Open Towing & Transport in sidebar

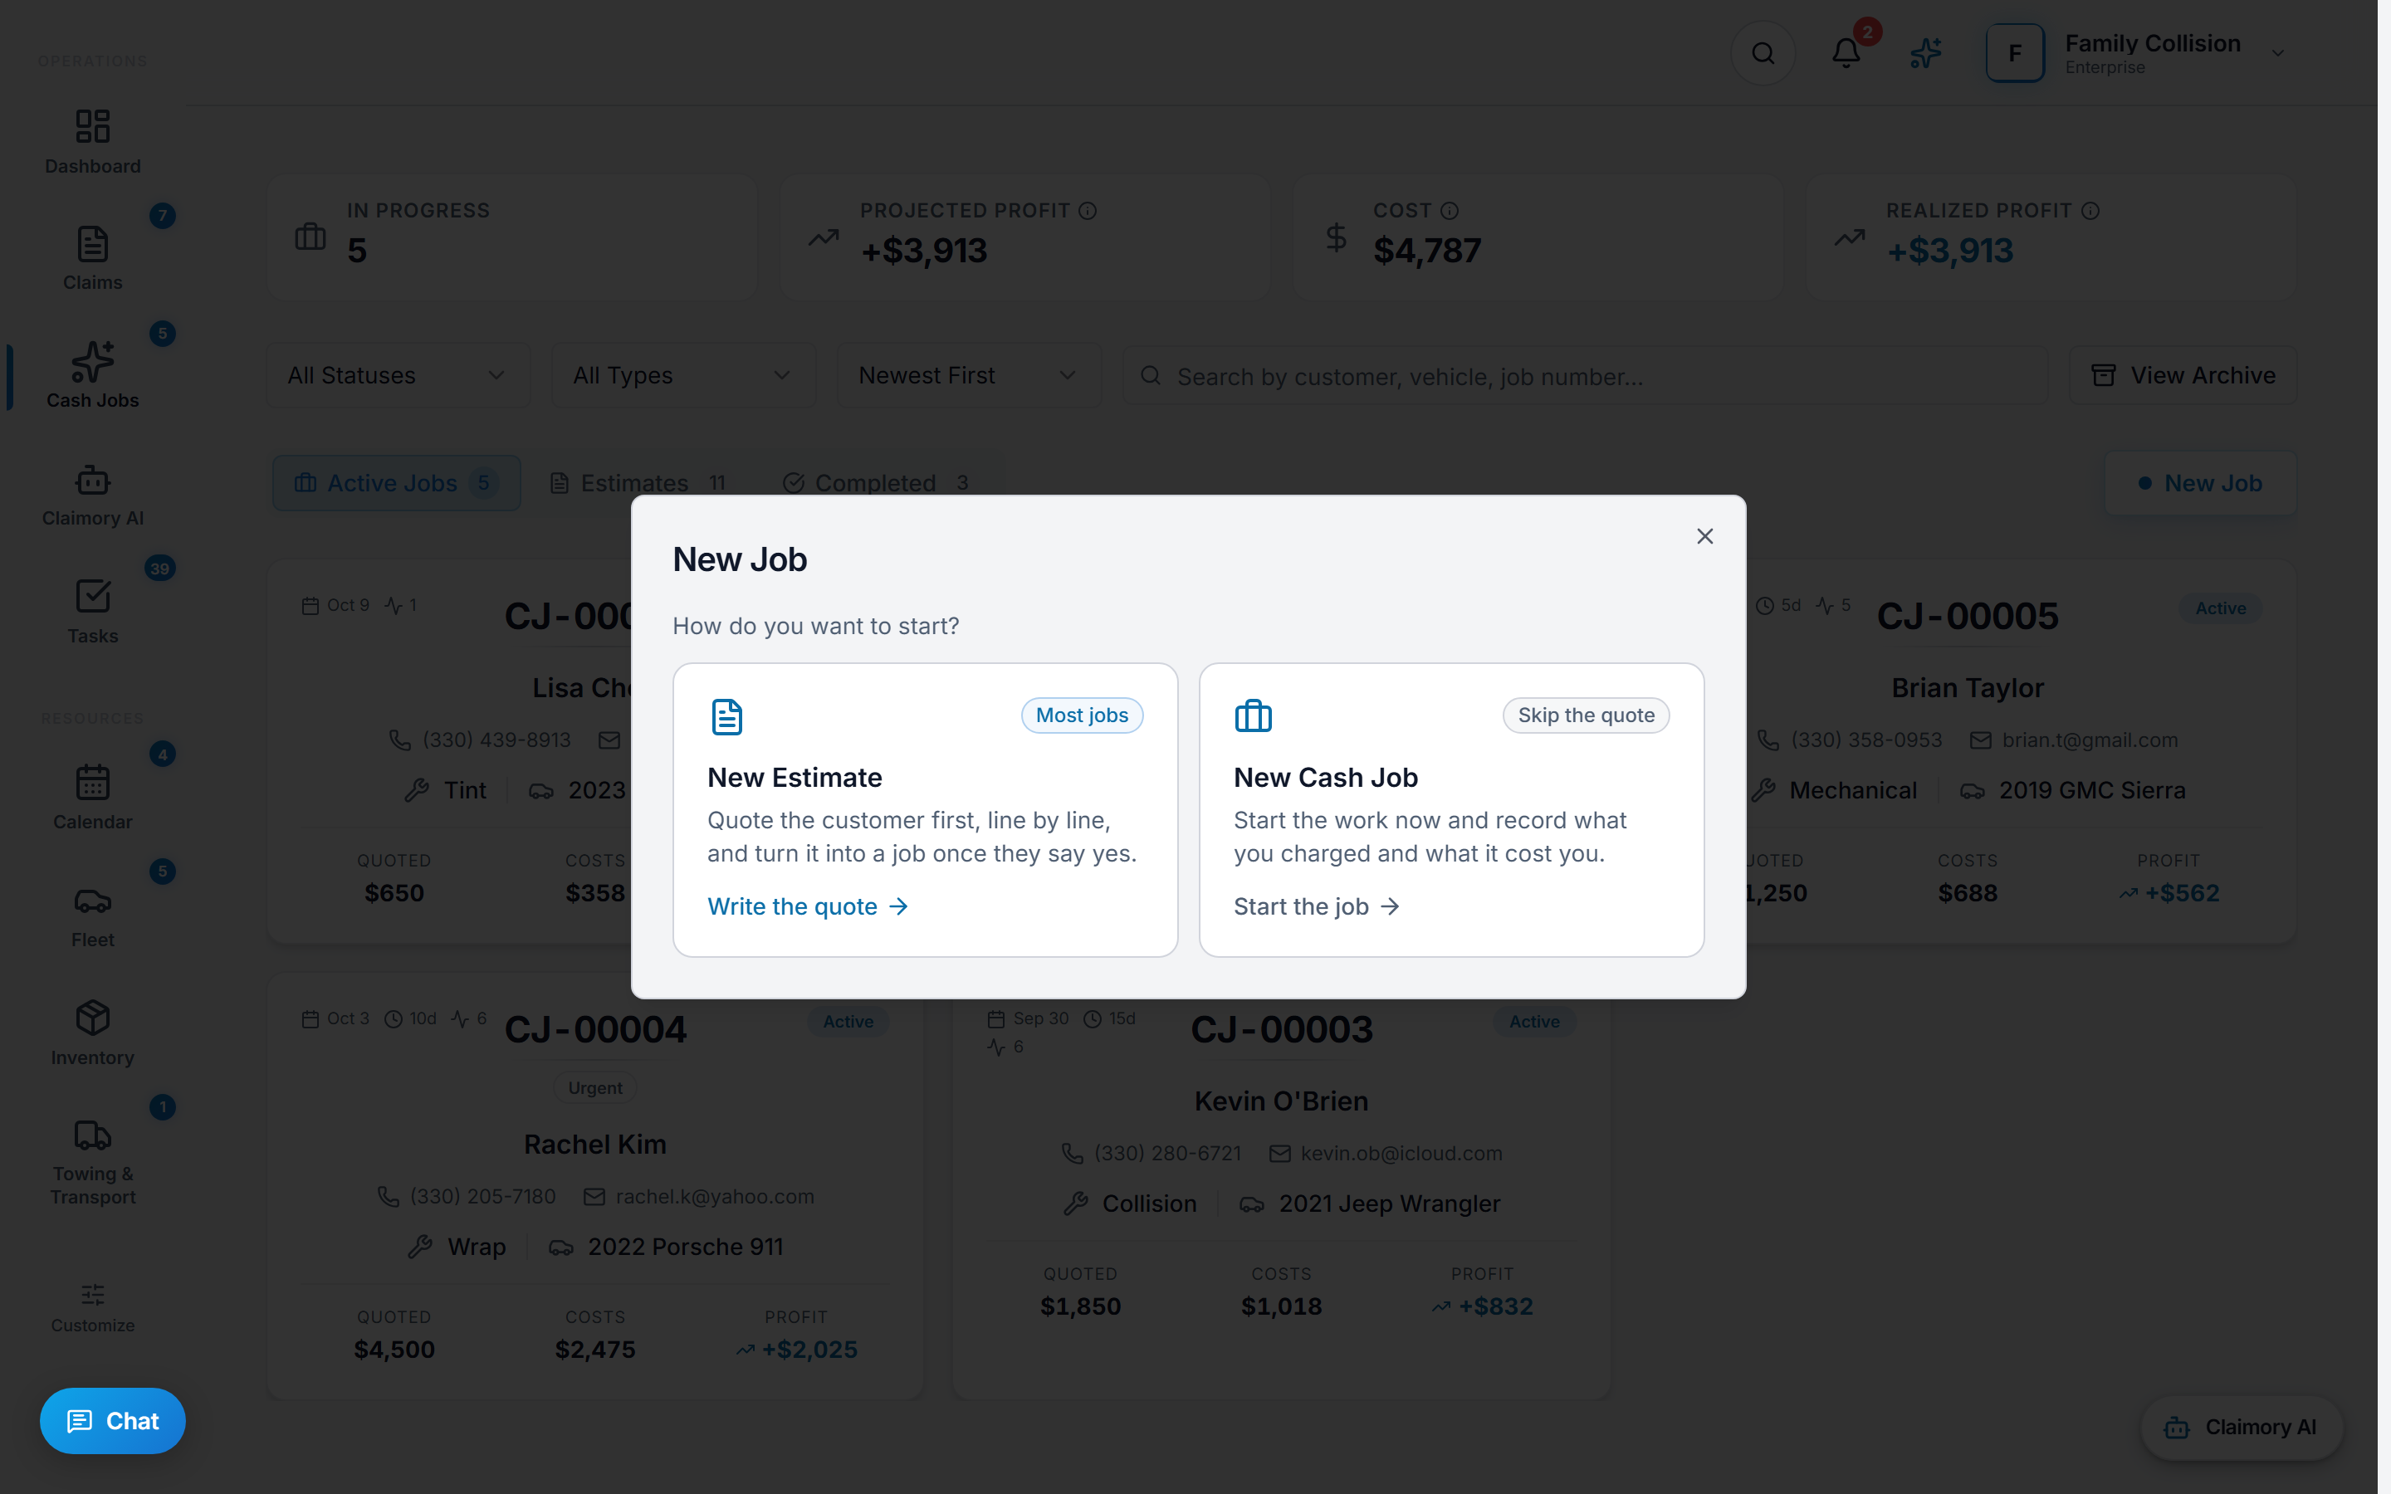click(93, 1162)
